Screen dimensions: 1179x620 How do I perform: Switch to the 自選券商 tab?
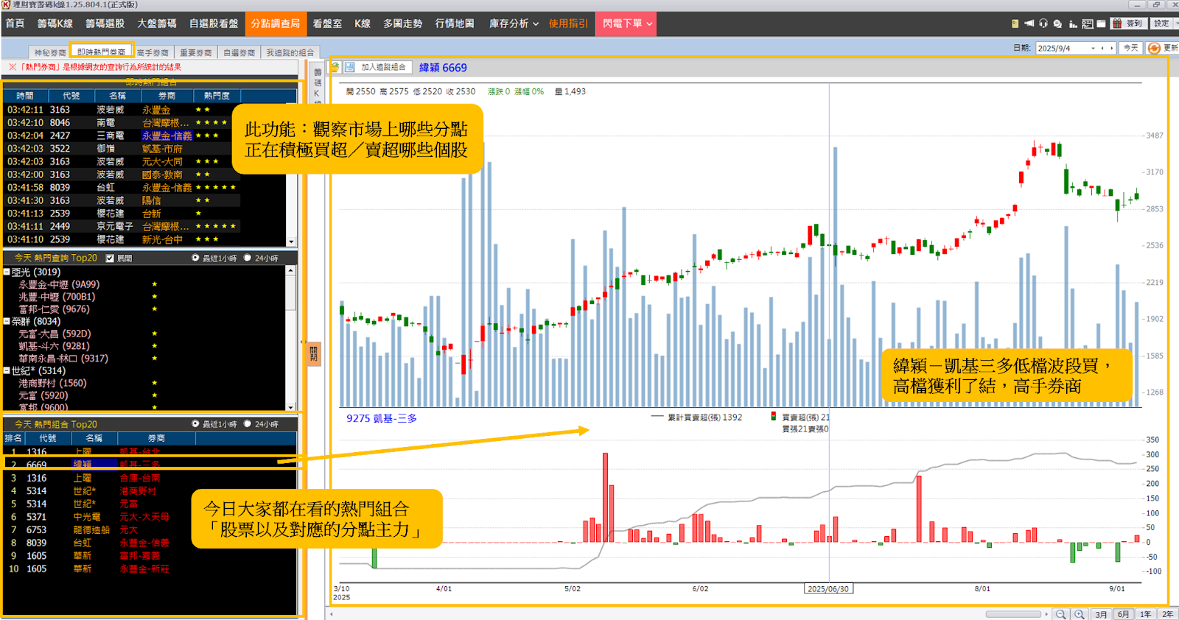coord(239,52)
